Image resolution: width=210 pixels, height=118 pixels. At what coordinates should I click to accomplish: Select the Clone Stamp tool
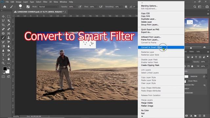(9, 38)
